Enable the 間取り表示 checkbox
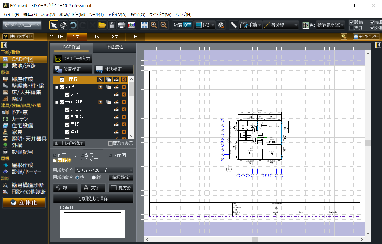 [110, 144]
